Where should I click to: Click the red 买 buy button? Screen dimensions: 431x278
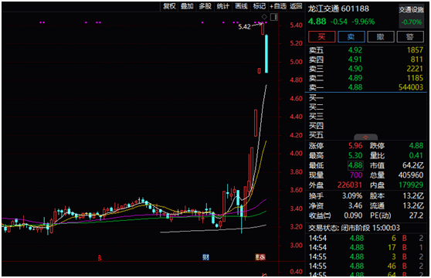(x=321, y=36)
